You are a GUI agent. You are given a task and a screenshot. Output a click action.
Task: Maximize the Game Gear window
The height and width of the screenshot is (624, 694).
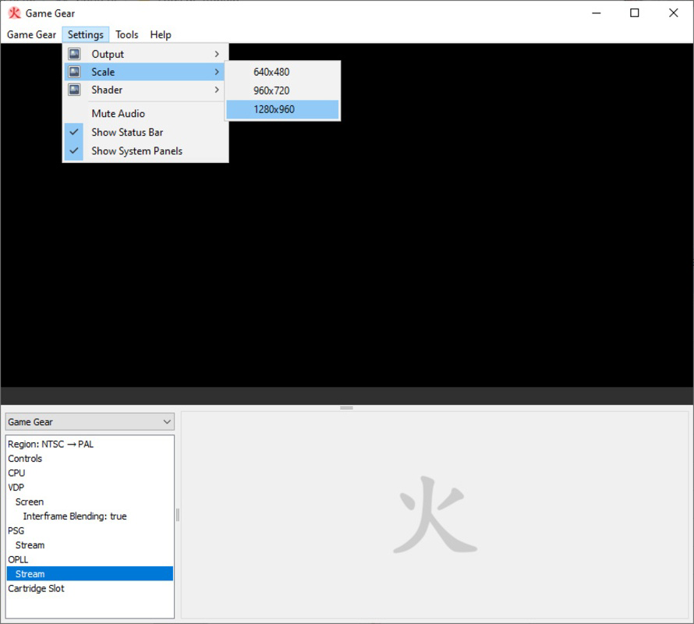pyautogui.click(x=634, y=12)
